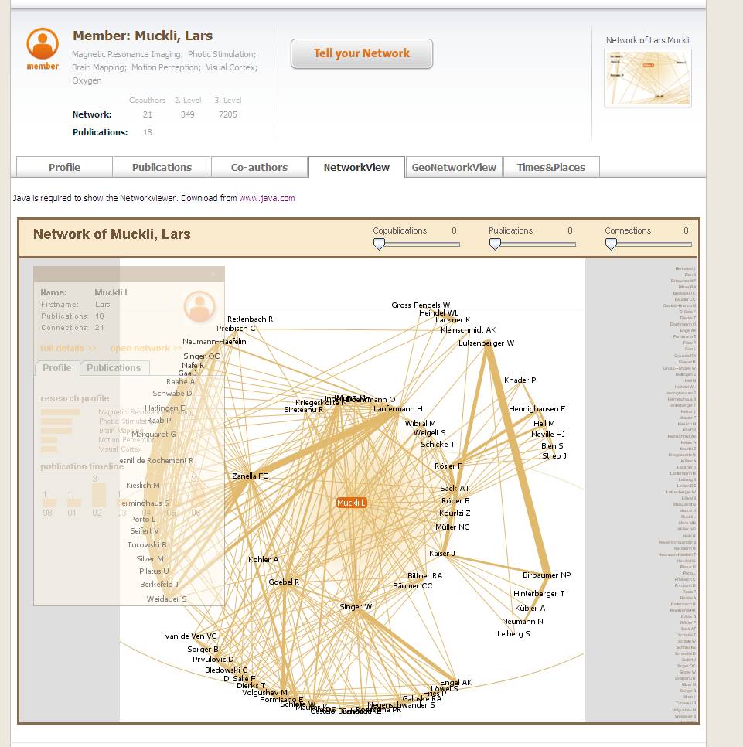Click the orange member avatar icon
743x747 pixels.
pyautogui.click(x=43, y=44)
